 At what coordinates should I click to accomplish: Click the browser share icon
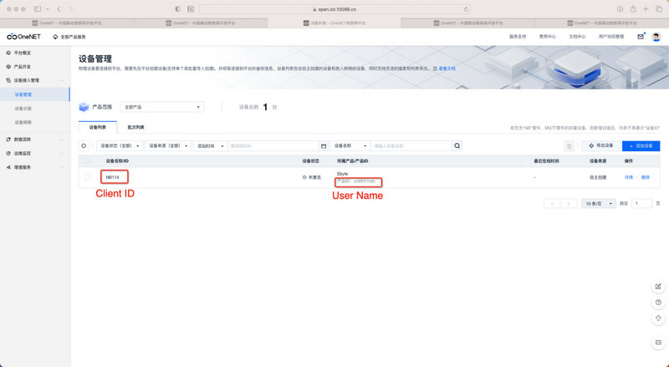click(x=633, y=9)
